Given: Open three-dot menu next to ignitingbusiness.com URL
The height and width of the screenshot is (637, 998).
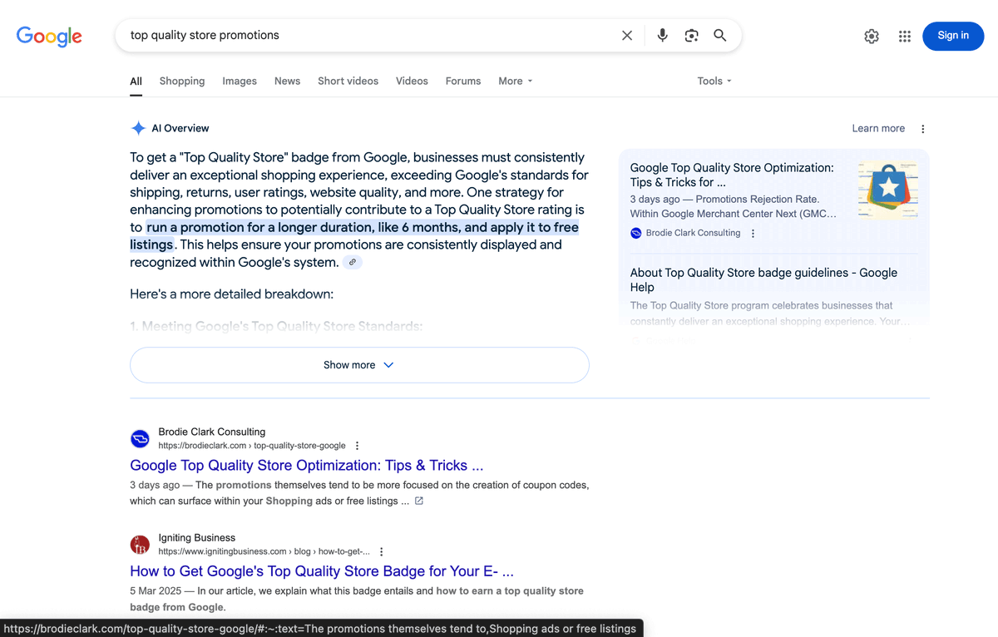Looking at the screenshot, I should point(382,551).
